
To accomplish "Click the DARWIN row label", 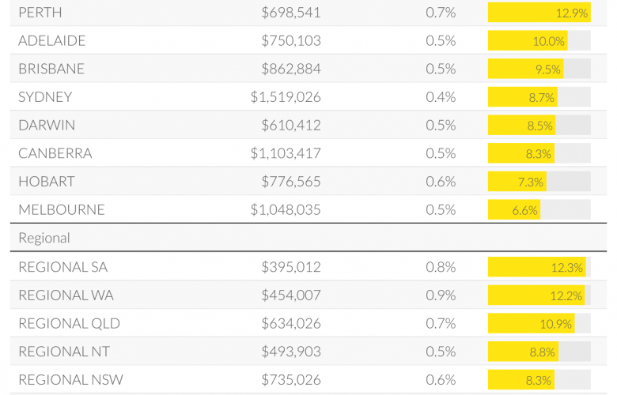I will click(x=47, y=125).
